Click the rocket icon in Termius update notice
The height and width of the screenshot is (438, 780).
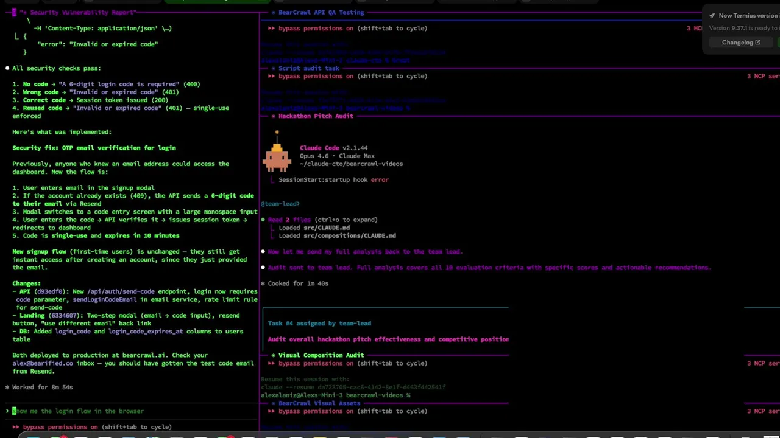[712, 16]
